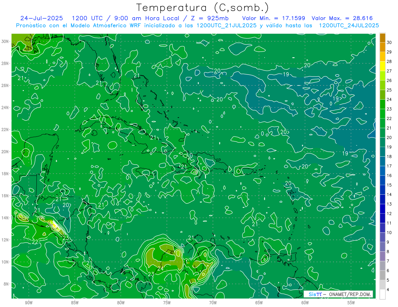The height and width of the screenshot is (307, 398).
Task: Click legend value 20 on color bar
Action: coord(389,137)
